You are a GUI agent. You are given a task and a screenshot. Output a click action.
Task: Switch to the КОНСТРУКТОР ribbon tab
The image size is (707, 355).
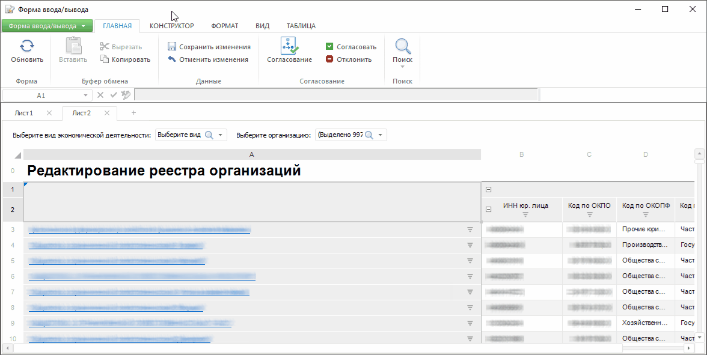pyautogui.click(x=171, y=26)
